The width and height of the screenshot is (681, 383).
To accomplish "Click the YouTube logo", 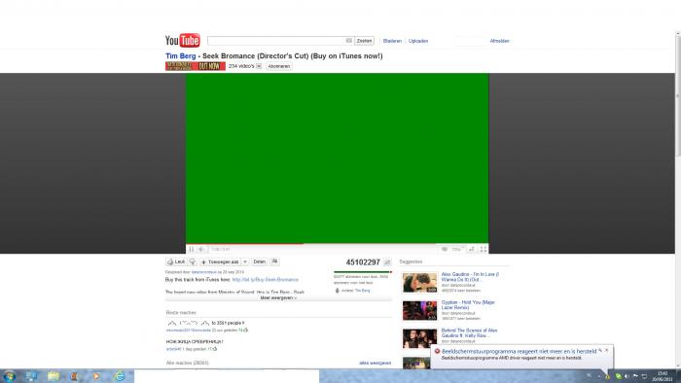I will (183, 40).
